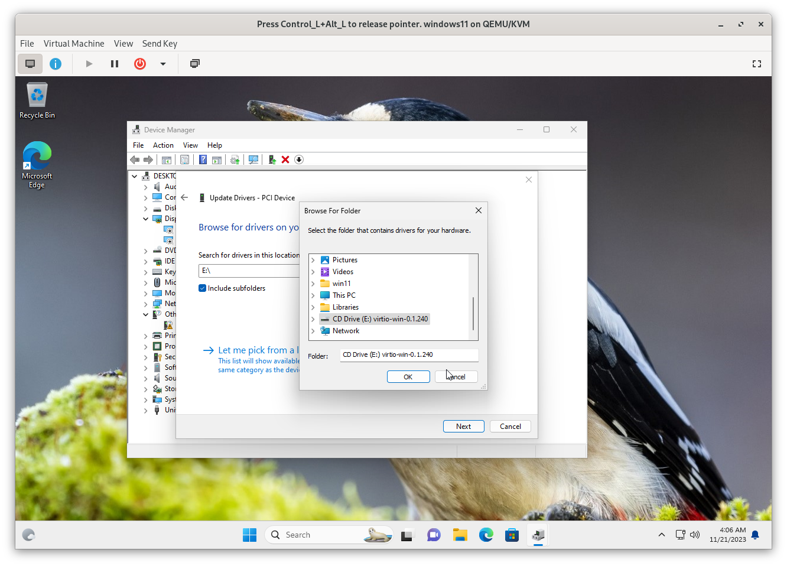Click the Update device driver gear toolbar icon
Screen dimensions: 787x566
(235, 160)
